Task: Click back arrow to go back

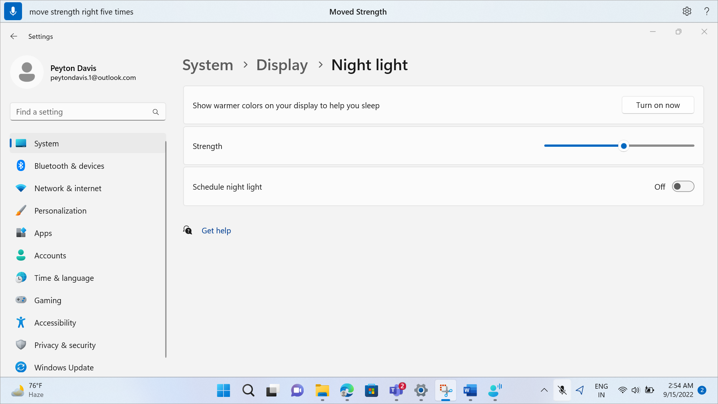Action: (x=13, y=36)
